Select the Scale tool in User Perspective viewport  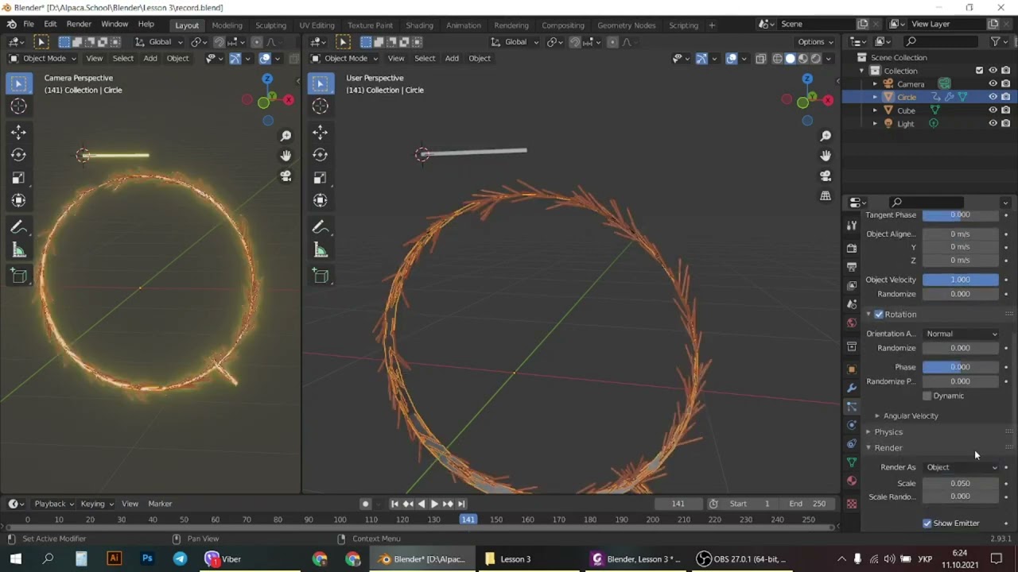321,178
